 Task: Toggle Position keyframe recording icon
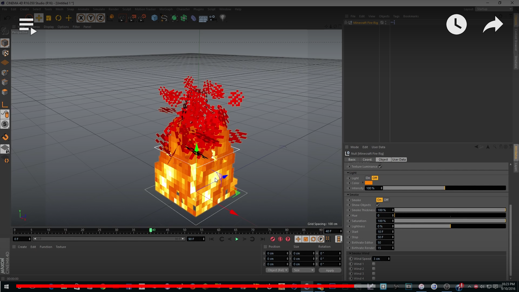298,239
